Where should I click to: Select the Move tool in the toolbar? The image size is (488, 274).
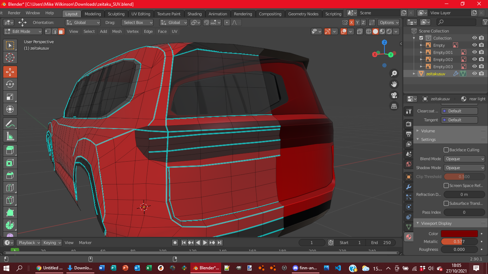10,72
